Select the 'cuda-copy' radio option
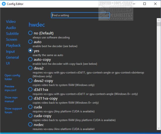The width and height of the screenshot is (161, 134). coord(30,116)
